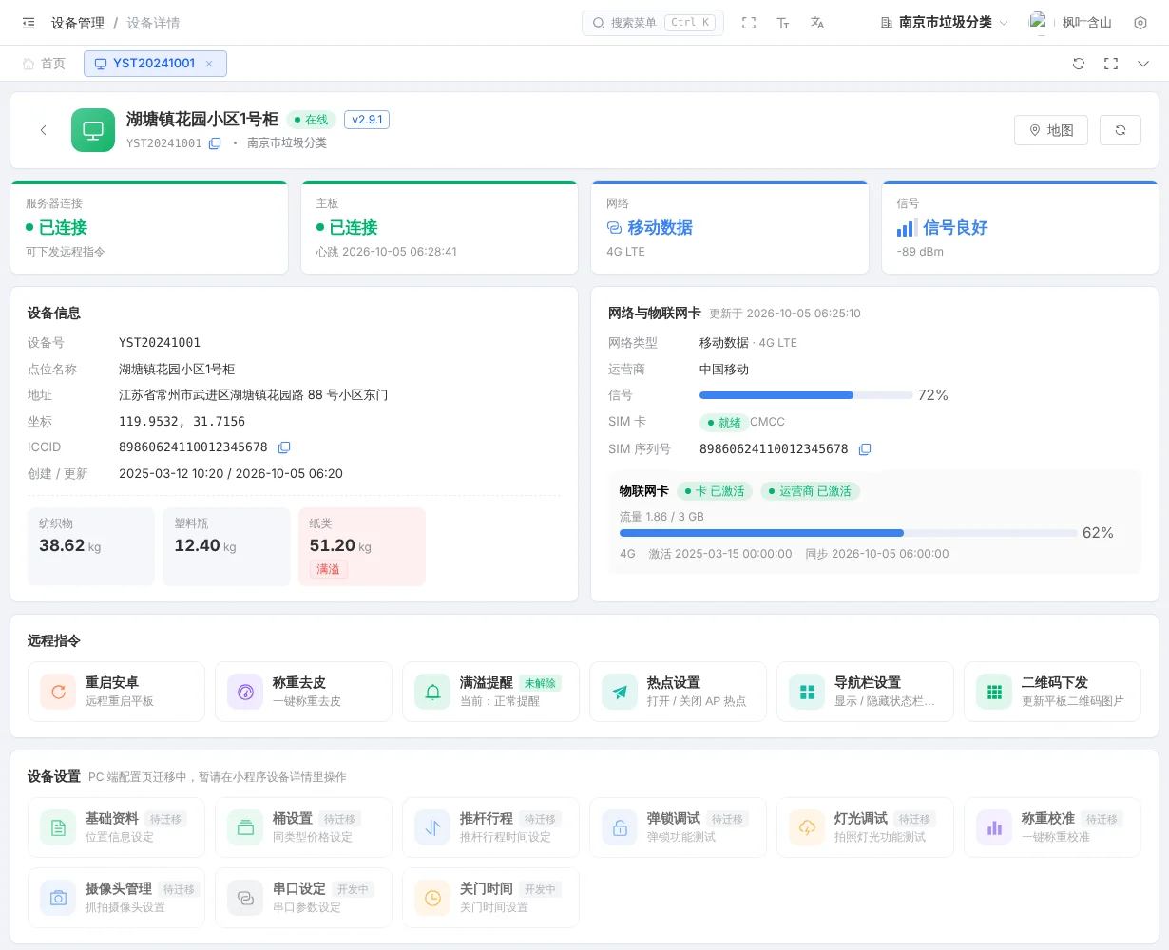Screen dimensions: 1169x950
Task: Click the 满溢提醒 bell icon
Action: pyautogui.click(x=432, y=692)
